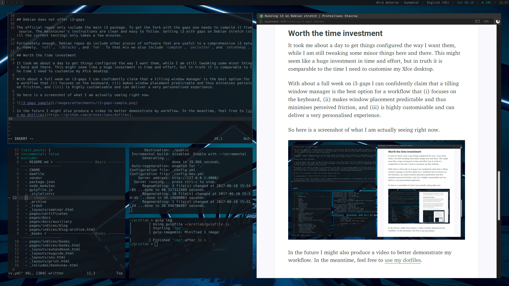Click the Firefox logo icon at toolbar end
509x286 pixels.
[498, 21]
